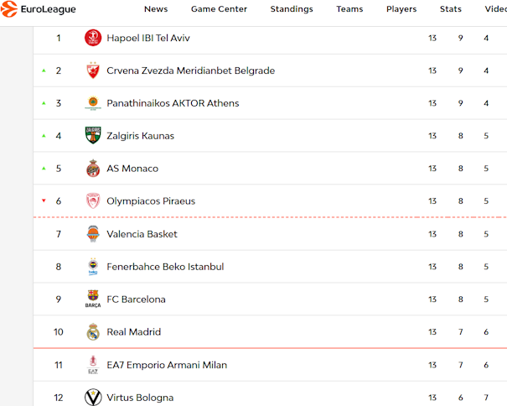Screen dimensions: 507x406
Task: Click the Crvena Zvezda team logo
Action: point(93,70)
